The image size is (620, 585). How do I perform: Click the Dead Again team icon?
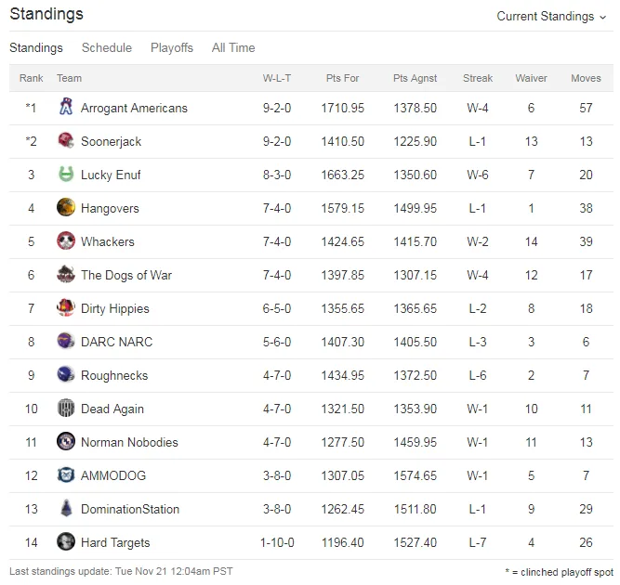[x=66, y=408]
